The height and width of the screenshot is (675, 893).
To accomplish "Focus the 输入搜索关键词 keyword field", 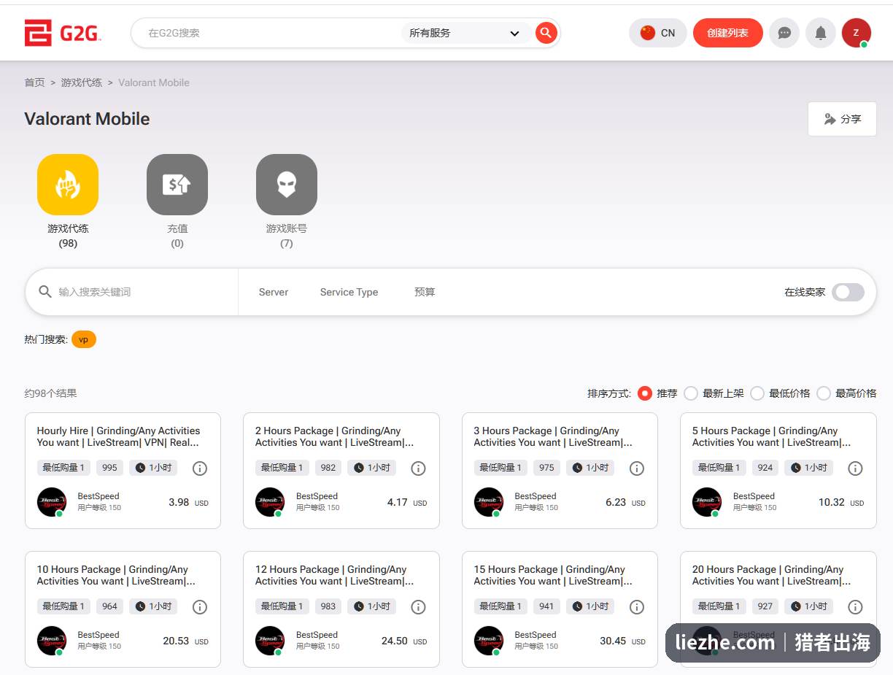I will 142,292.
